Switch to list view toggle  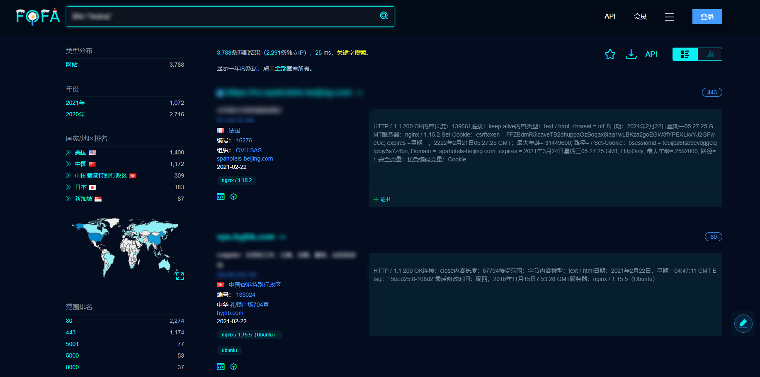685,54
